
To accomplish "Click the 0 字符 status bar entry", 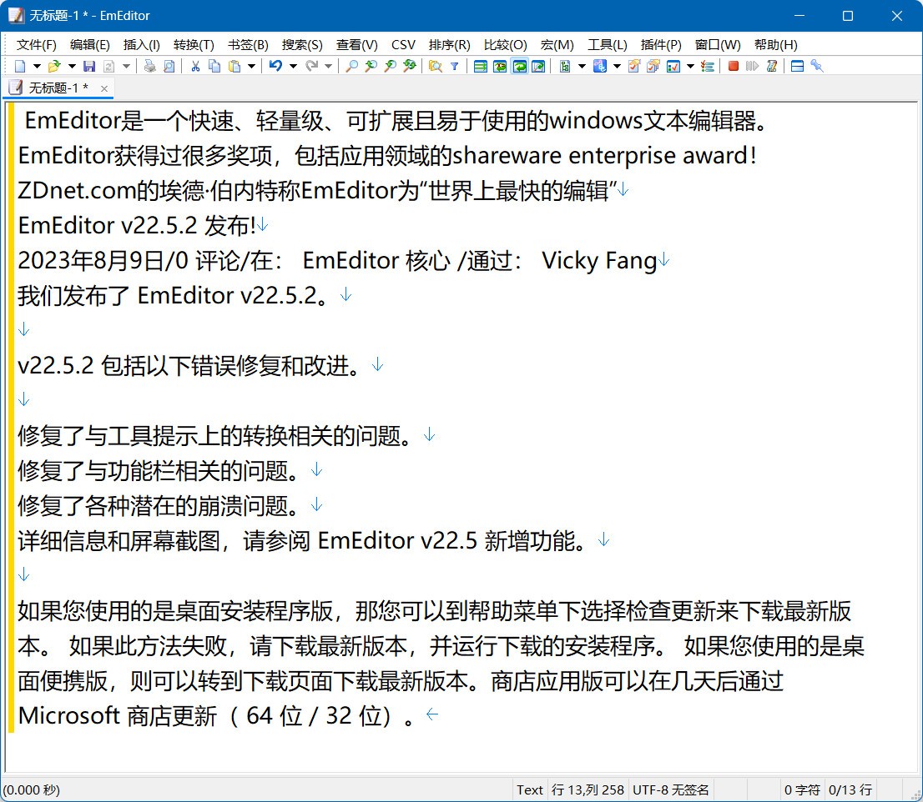I will coord(802,789).
